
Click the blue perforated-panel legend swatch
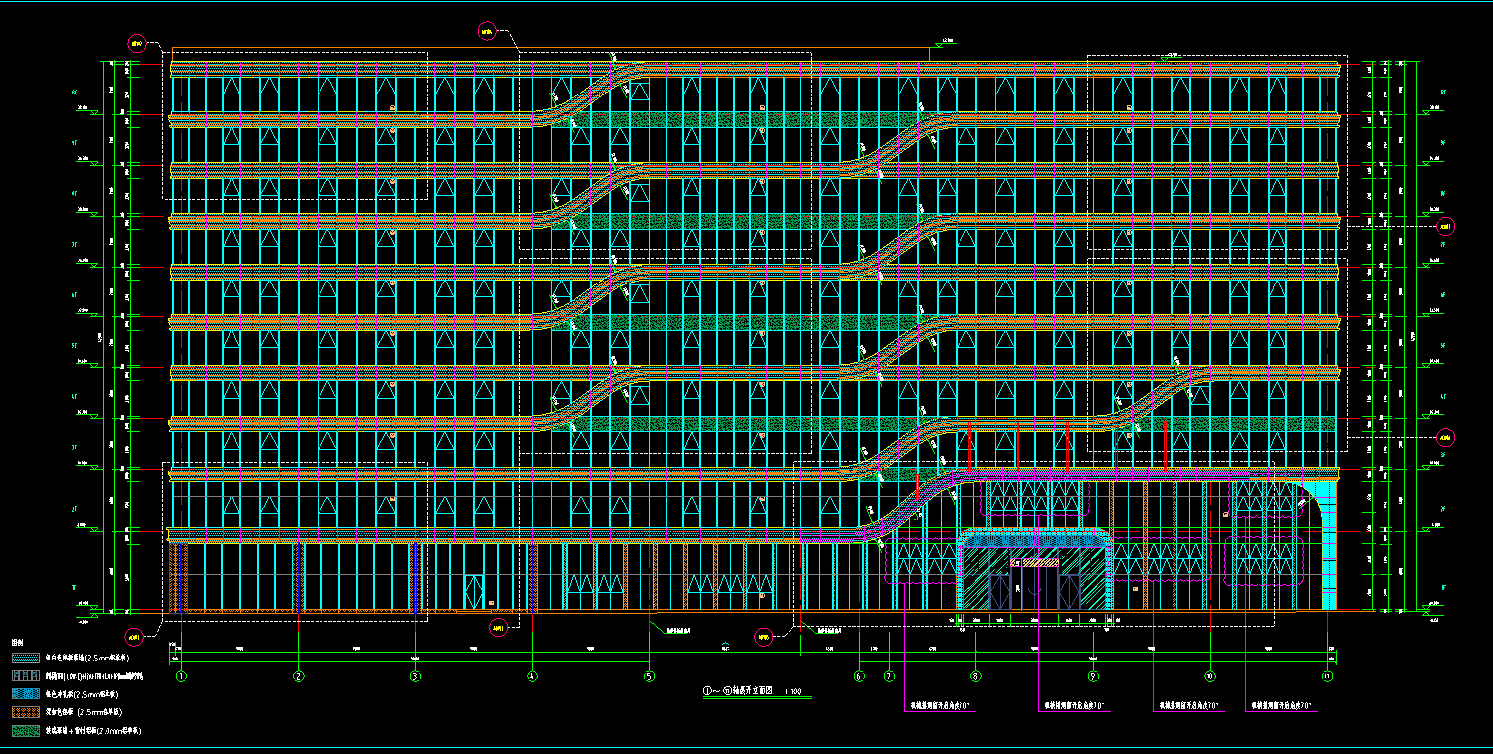point(26,694)
